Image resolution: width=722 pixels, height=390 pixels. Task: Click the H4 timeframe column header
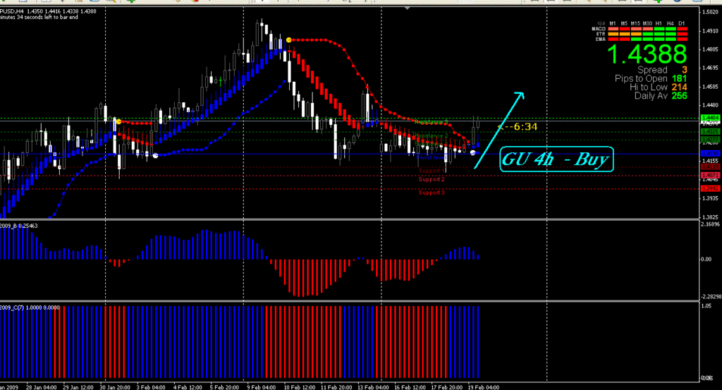(670, 23)
